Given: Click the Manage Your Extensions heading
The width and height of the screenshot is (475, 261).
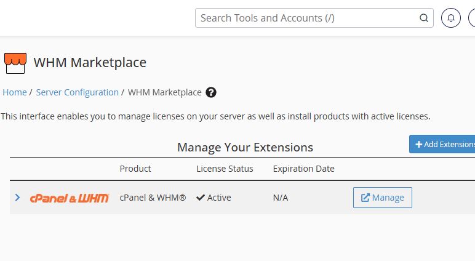Looking at the screenshot, I should click(245, 147).
